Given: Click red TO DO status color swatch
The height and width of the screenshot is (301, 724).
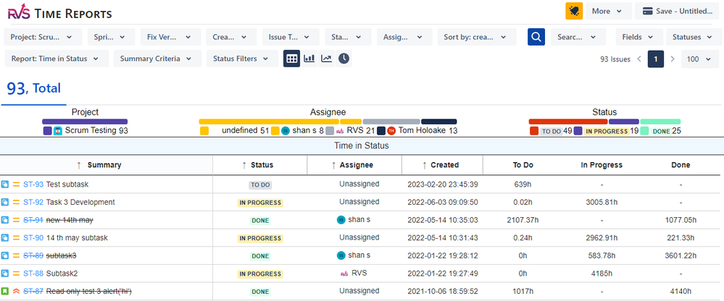Looking at the screenshot, I should 534,131.
